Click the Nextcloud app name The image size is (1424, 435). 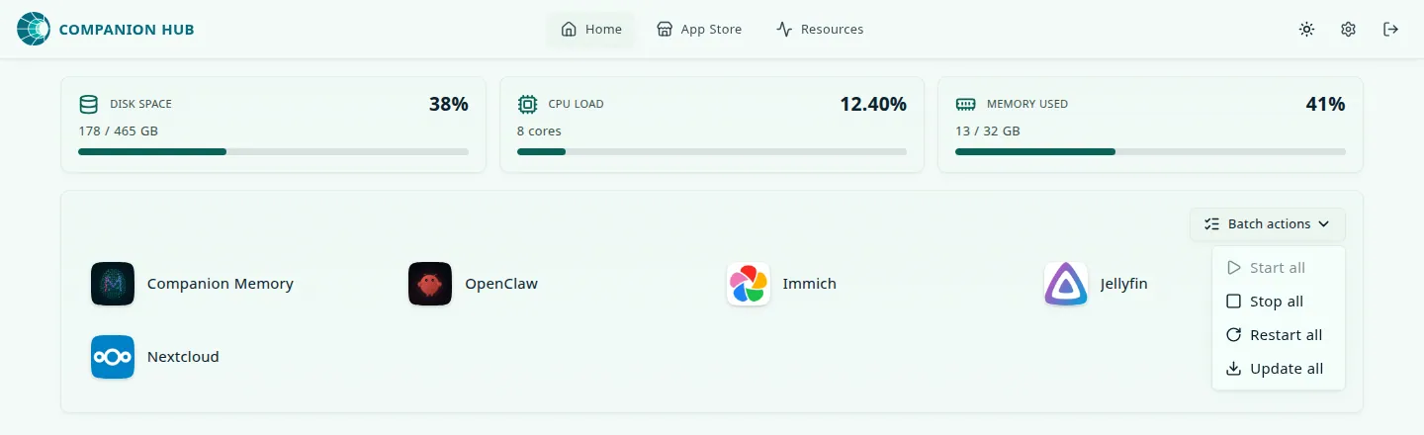pyautogui.click(x=183, y=357)
